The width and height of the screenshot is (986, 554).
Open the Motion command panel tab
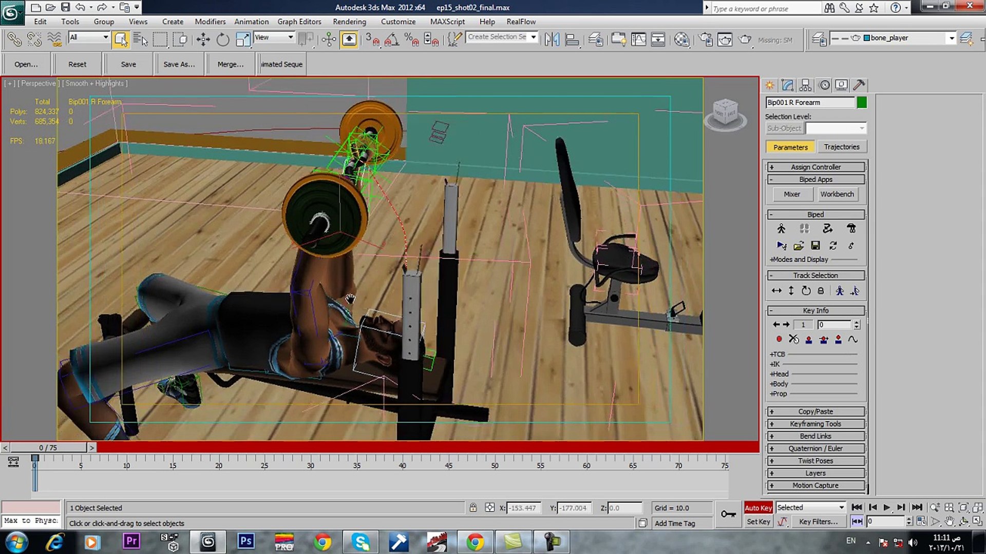824,85
